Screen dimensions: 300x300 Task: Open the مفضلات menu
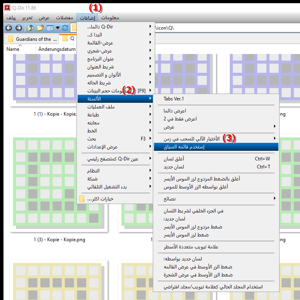(64, 18)
